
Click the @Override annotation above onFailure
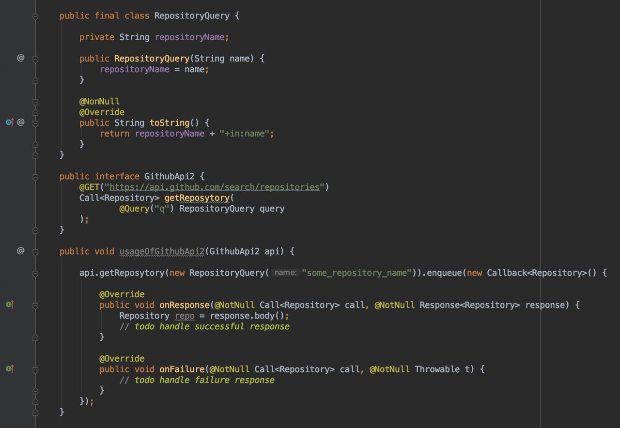click(x=122, y=358)
